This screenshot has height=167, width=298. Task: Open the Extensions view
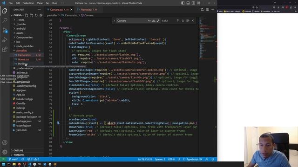[x=5, y=49]
